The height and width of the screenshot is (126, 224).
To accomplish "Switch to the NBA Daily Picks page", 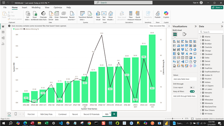I will click(46, 114).
